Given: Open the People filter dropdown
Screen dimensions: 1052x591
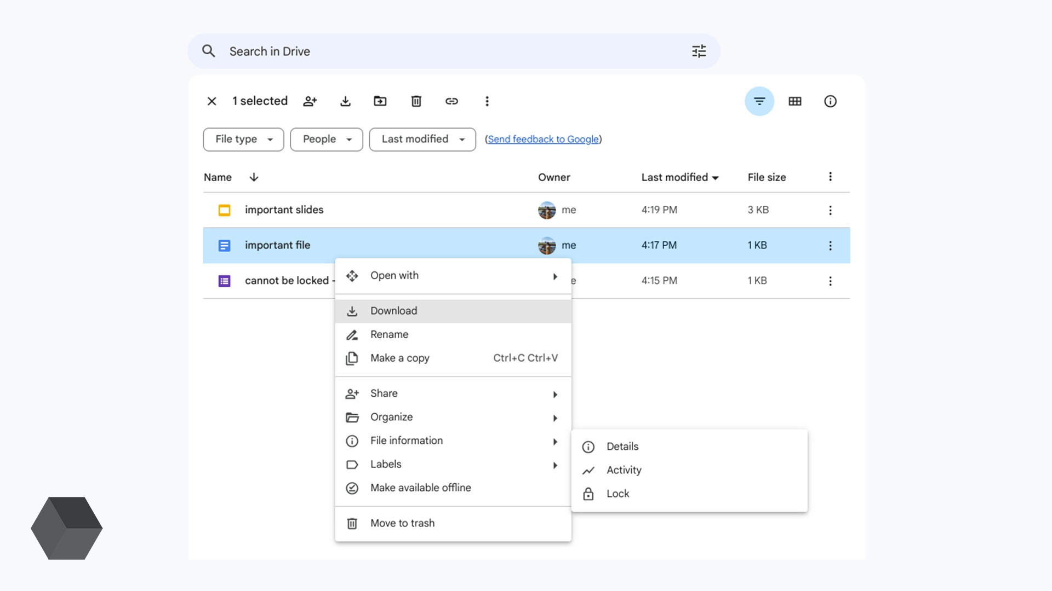Looking at the screenshot, I should coord(327,140).
